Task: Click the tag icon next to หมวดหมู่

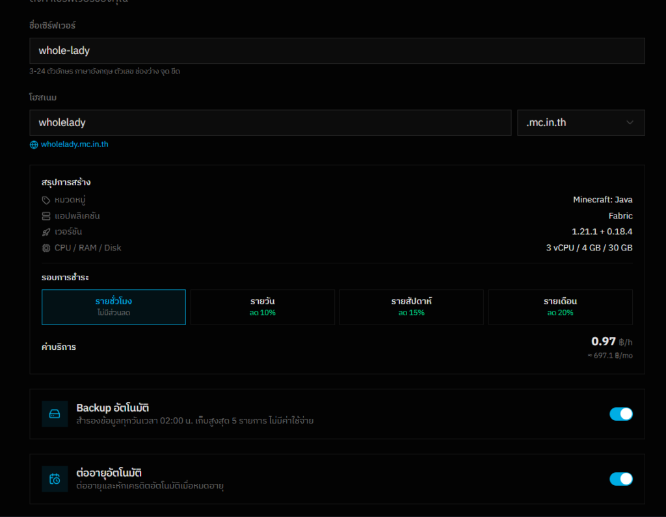Action: tap(46, 200)
